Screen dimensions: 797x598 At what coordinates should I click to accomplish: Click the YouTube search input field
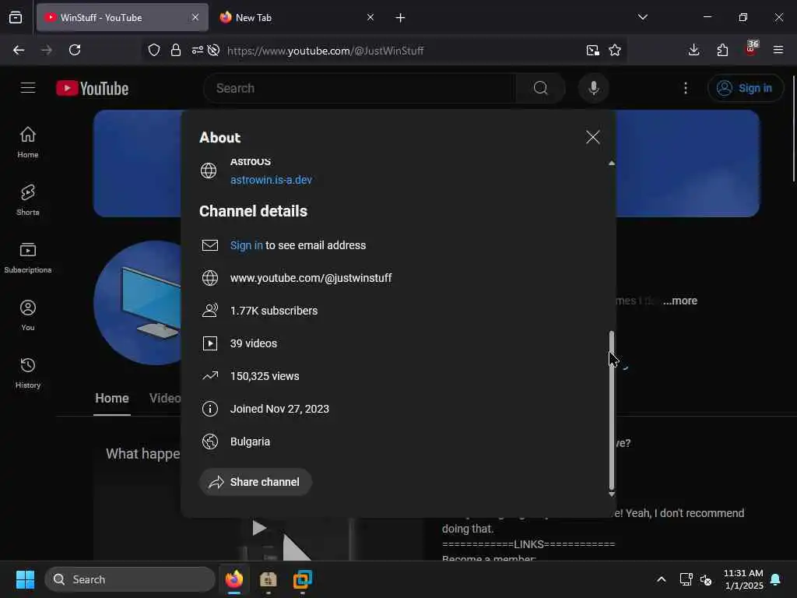(x=360, y=88)
